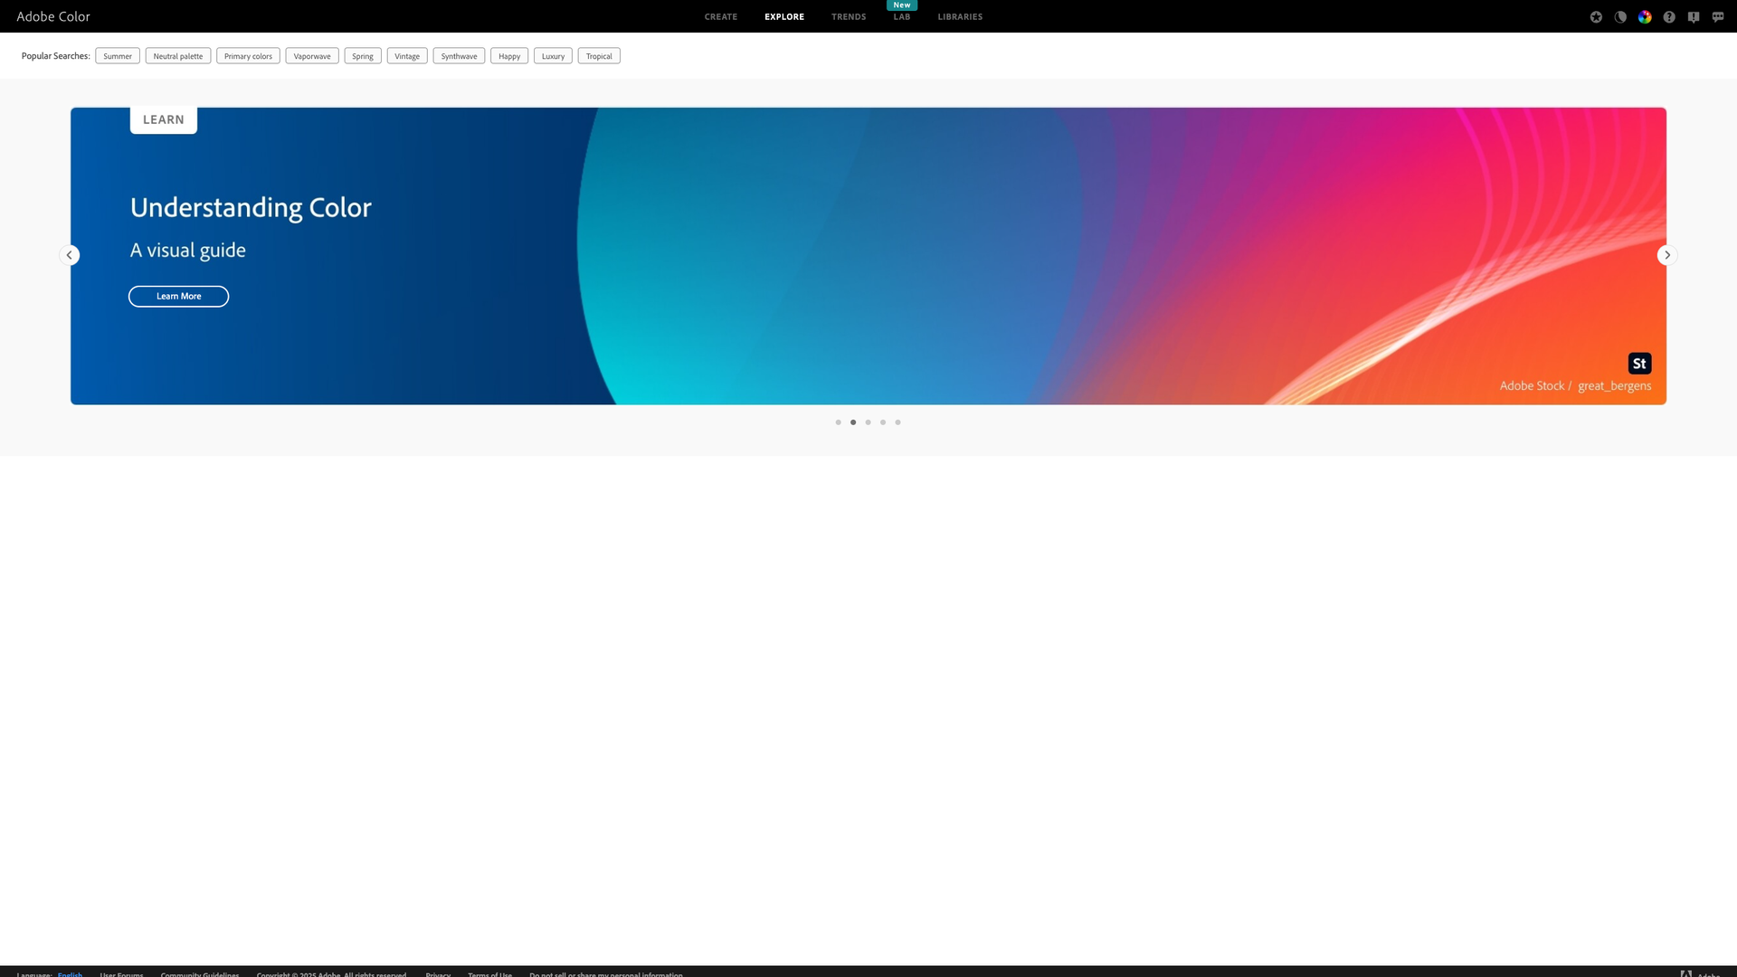Click the Learn More button

178,296
